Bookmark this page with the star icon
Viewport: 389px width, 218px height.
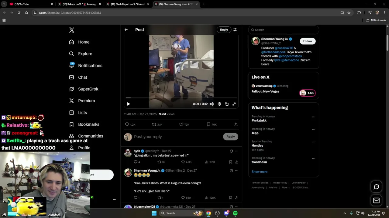pyautogui.click(x=349, y=13)
